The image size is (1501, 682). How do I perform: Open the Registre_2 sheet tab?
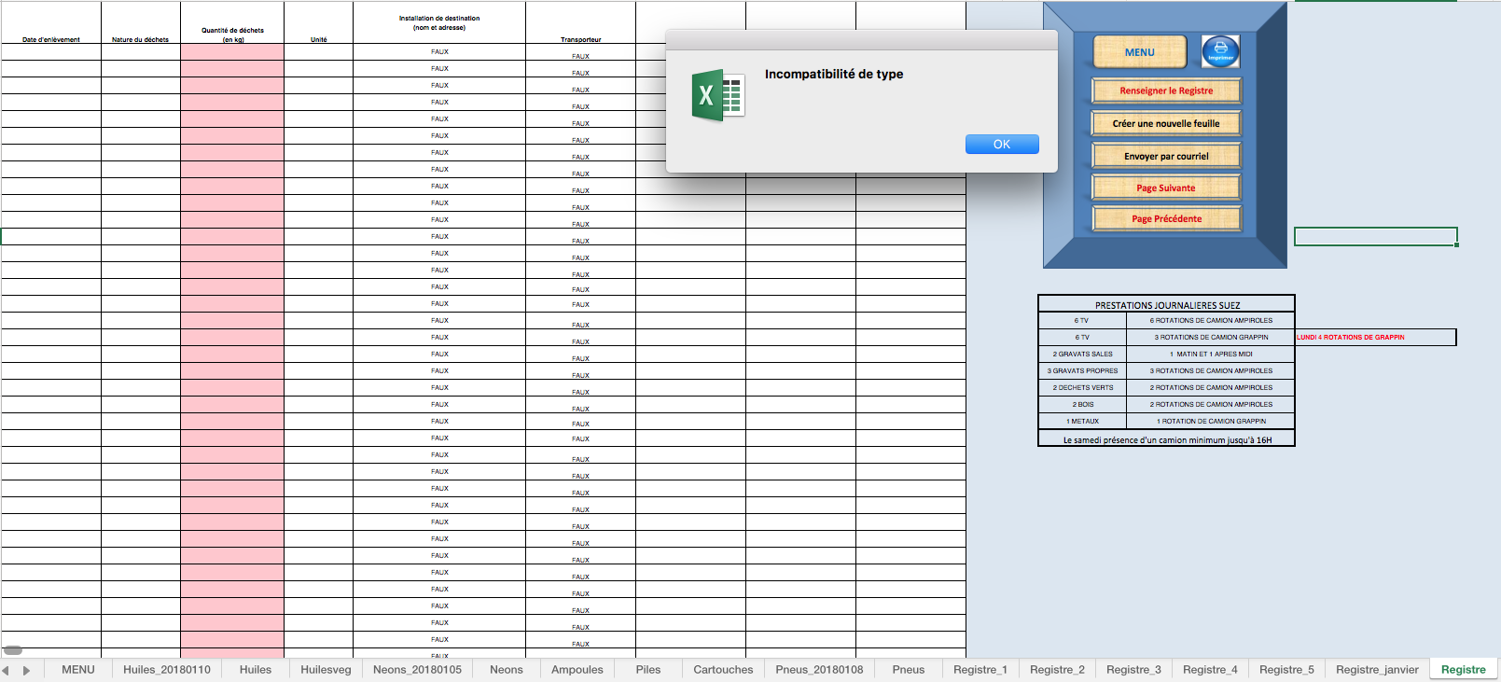[1057, 670]
